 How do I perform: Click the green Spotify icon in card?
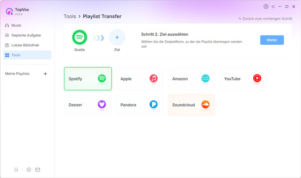[102, 78]
